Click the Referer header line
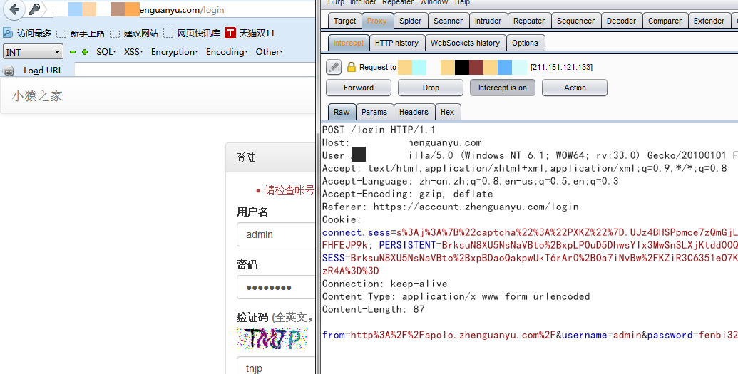Image resolution: width=738 pixels, height=374 pixels. pyautogui.click(x=451, y=207)
